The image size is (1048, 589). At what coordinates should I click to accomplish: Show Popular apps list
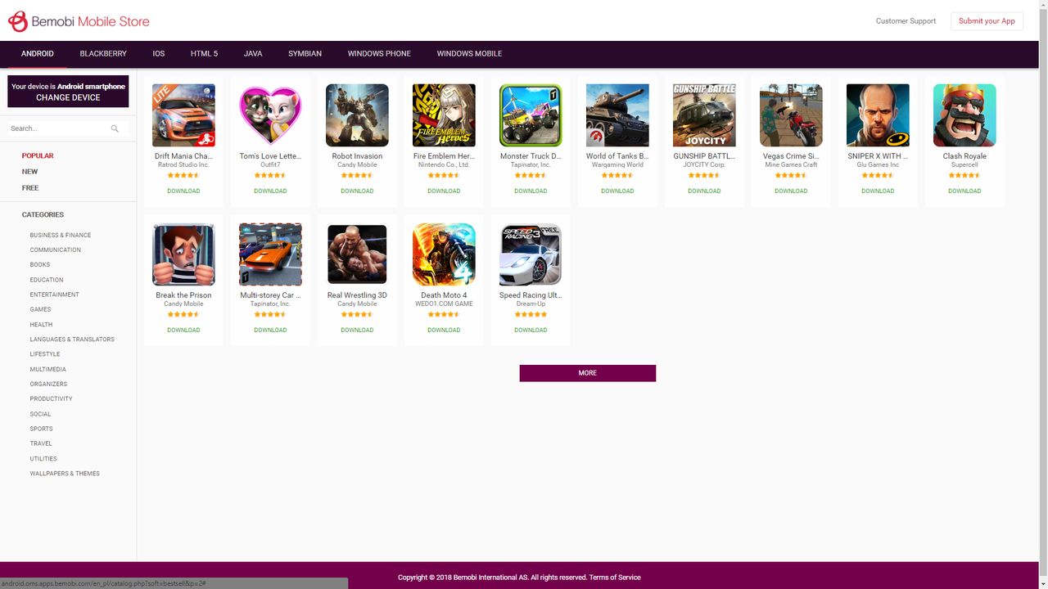[38, 155]
